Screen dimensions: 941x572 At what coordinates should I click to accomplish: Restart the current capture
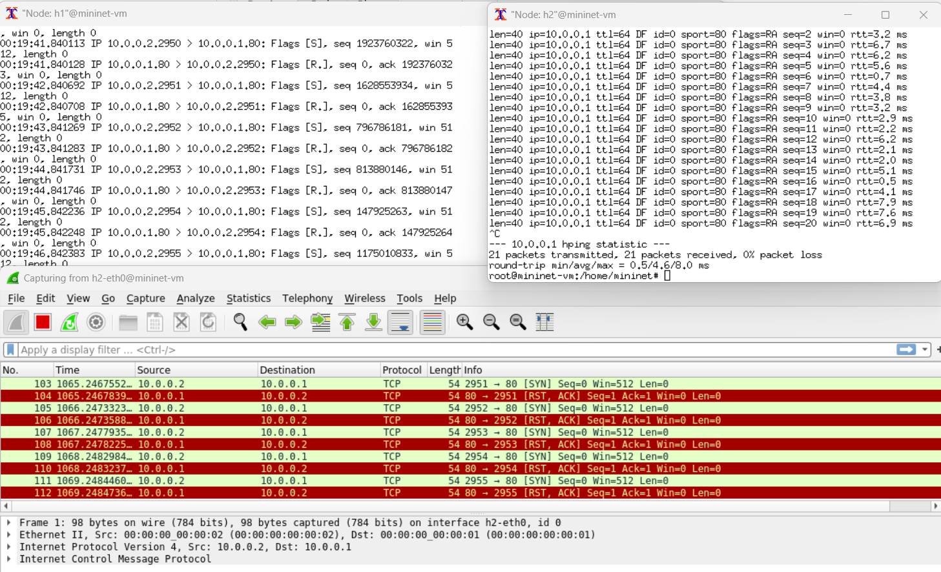click(69, 322)
